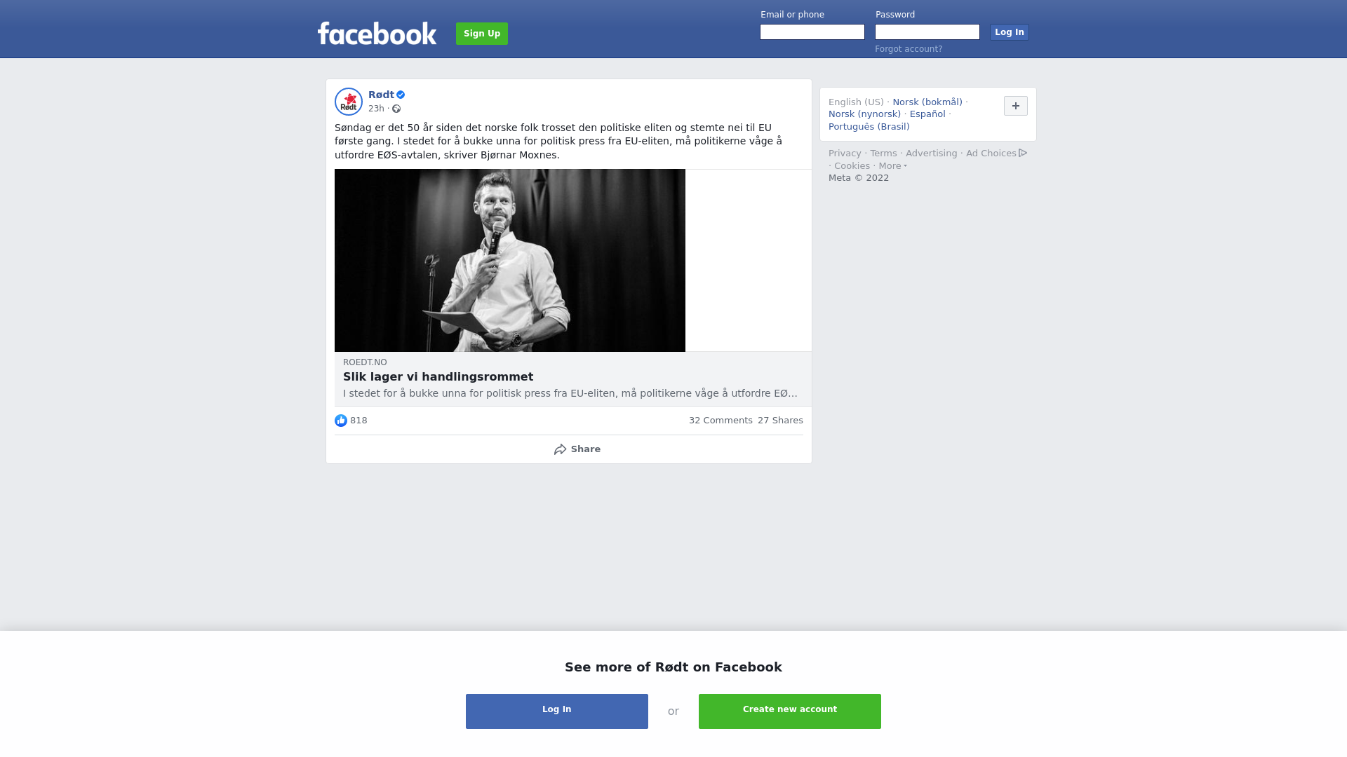Open the 32 Comments link
This screenshot has height=757, width=1347.
[x=721, y=421]
